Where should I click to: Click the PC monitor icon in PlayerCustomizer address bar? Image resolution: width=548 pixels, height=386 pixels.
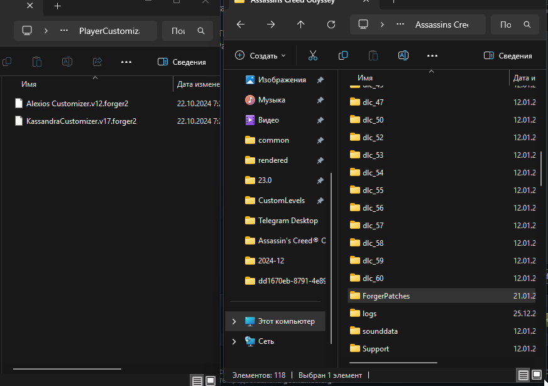[27, 31]
